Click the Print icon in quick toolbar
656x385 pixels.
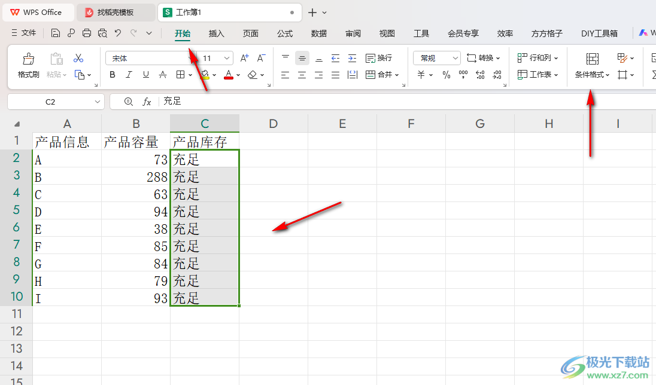tap(87, 33)
